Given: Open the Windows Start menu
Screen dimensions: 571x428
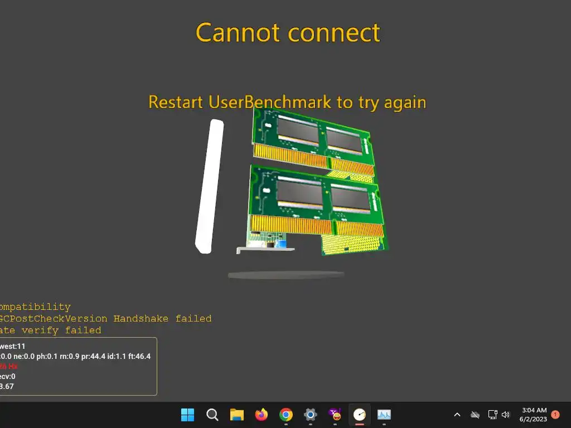Looking at the screenshot, I should (x=187, y=415).
